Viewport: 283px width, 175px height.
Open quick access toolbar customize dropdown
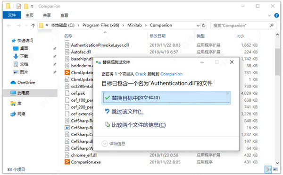pyautogui.click(x=32, y=7)
